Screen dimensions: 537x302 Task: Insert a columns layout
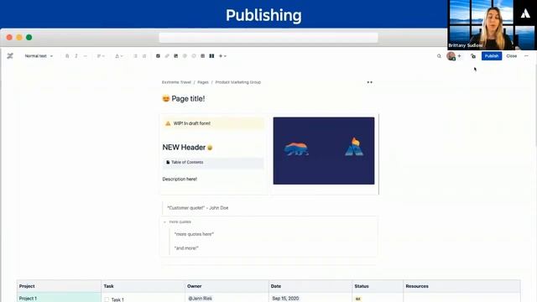click(211, 56)
